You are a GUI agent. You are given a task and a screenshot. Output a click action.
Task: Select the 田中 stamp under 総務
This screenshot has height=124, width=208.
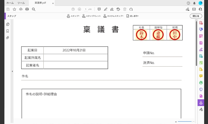(x=175, y=35)
